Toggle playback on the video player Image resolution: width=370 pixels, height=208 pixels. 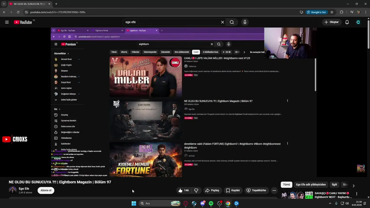(x=184, y=102)
